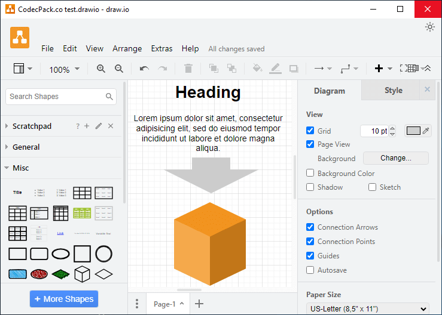Screen dimensions: 442x315
Task: Select the isometric cube shape in Misc
Action: [x=82, y=274]
